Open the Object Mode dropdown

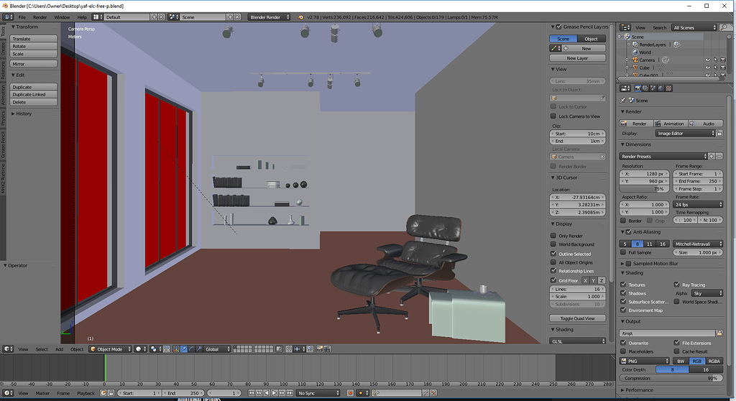[x=110, y=349]
